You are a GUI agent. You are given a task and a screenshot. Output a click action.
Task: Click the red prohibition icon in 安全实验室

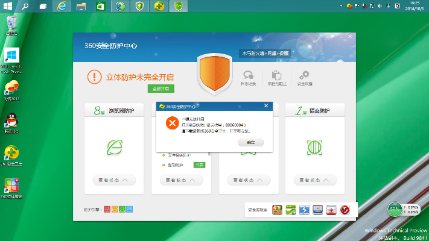pos(345,210)
